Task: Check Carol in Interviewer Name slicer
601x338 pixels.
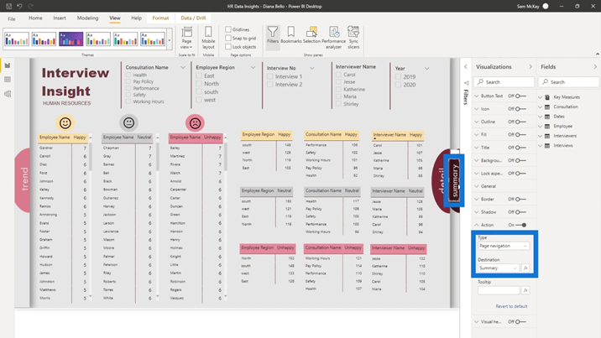Action: point(338,75)
